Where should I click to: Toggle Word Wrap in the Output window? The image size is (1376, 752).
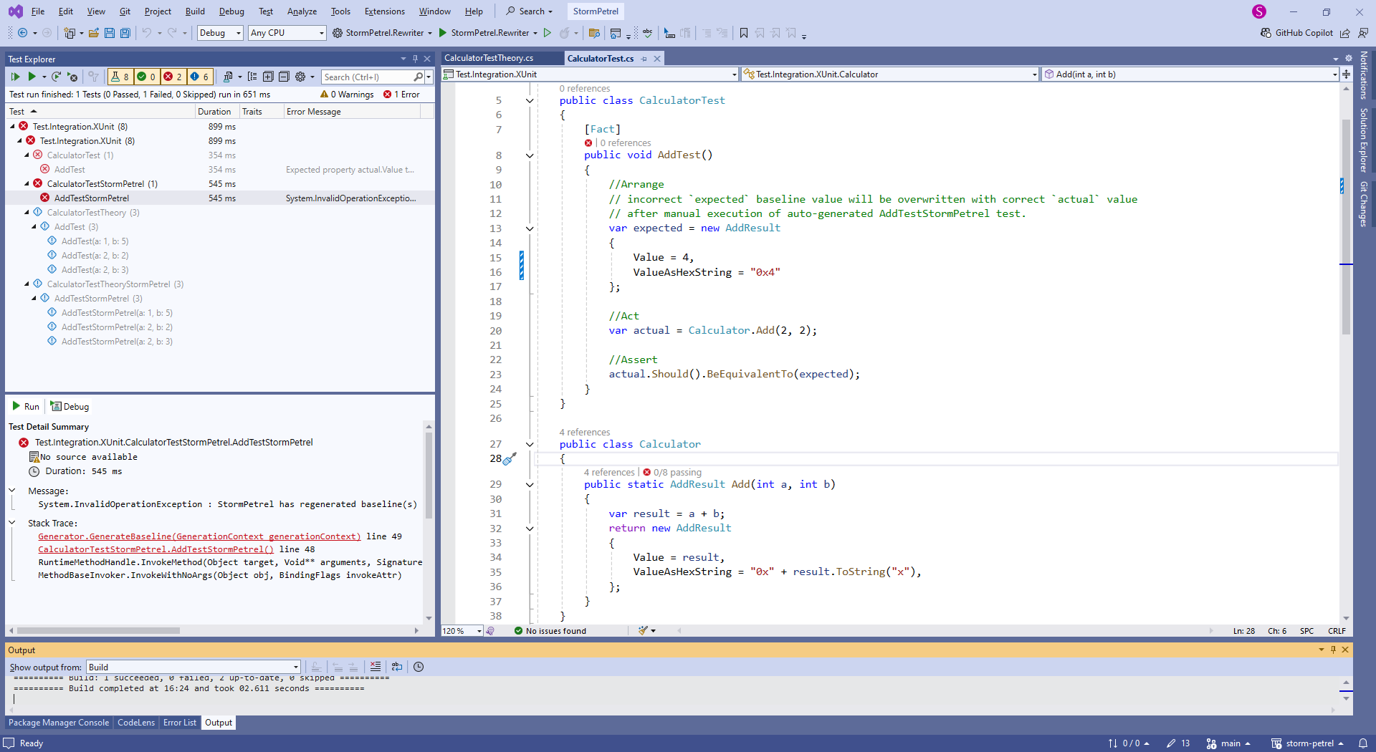click(397, 667)
